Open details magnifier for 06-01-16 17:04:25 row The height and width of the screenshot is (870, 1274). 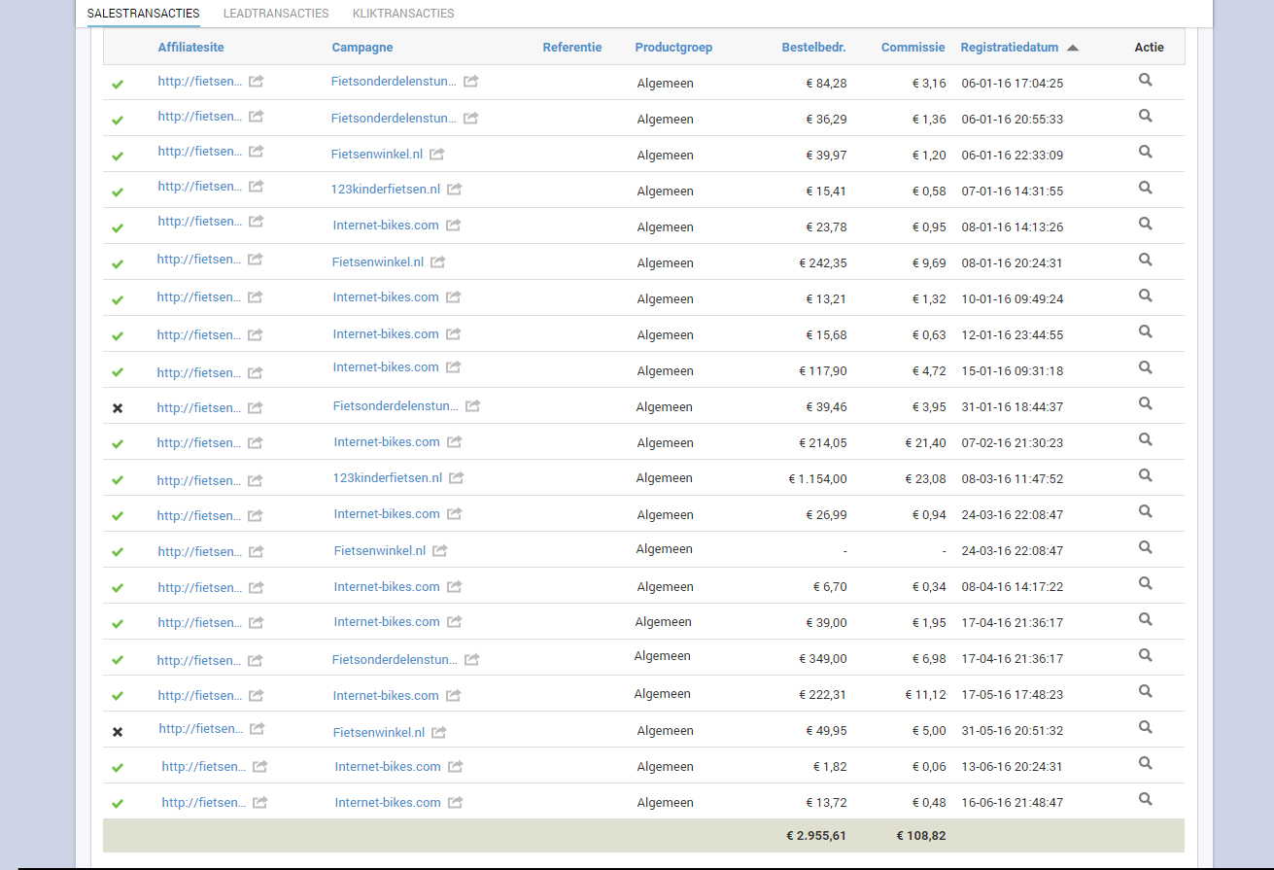[x=1145, y=81]
